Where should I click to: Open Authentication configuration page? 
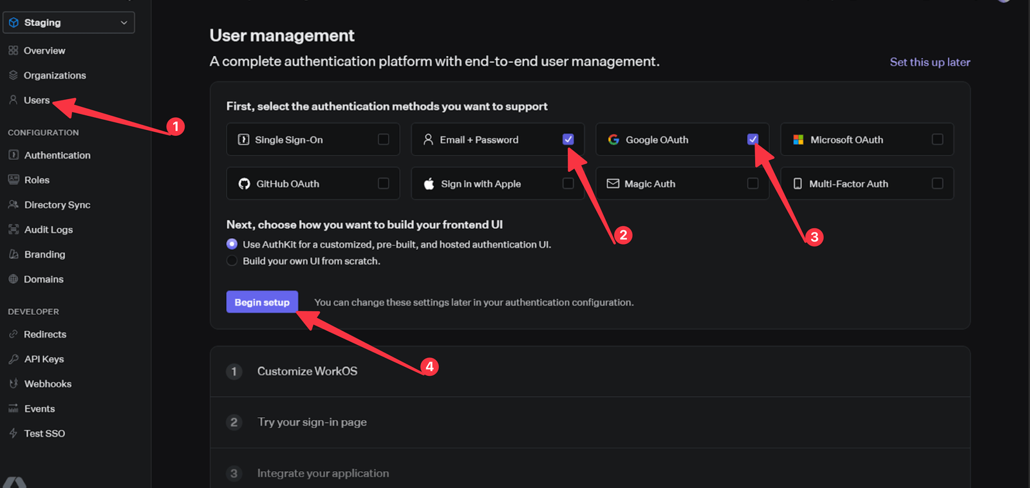[57, 155]
